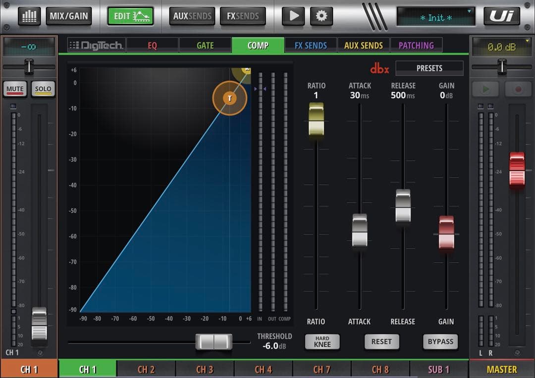Click the orange CH 1 strip label
The height and width of the screenshot is (378, 535).
(x=29, y=369)
